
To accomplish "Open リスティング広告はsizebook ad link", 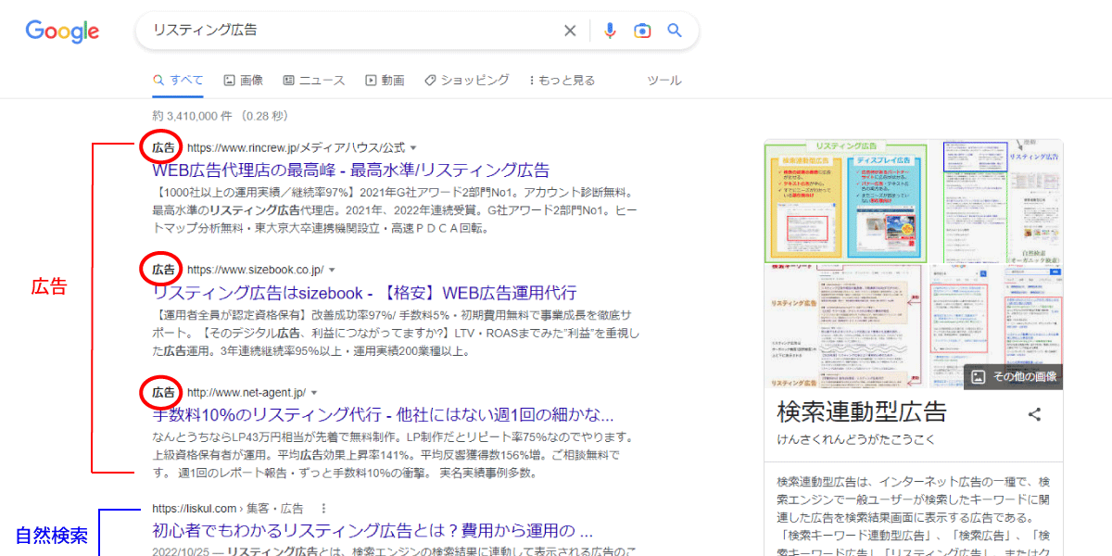I will (364, 293).
